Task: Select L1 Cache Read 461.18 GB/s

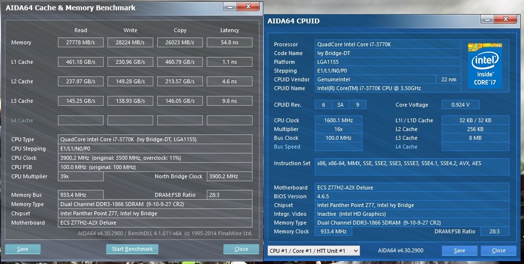Action: tap(81, 62)
